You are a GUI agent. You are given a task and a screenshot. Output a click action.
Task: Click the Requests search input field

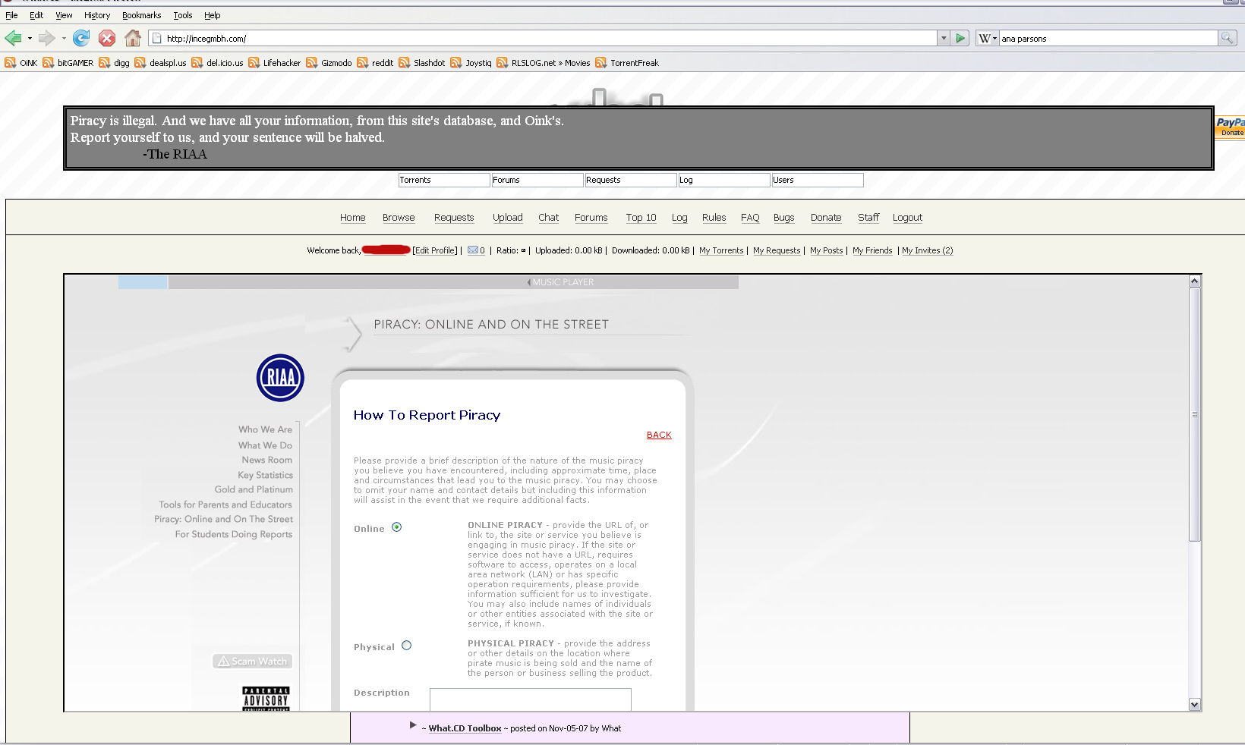[x=631, y=180]
